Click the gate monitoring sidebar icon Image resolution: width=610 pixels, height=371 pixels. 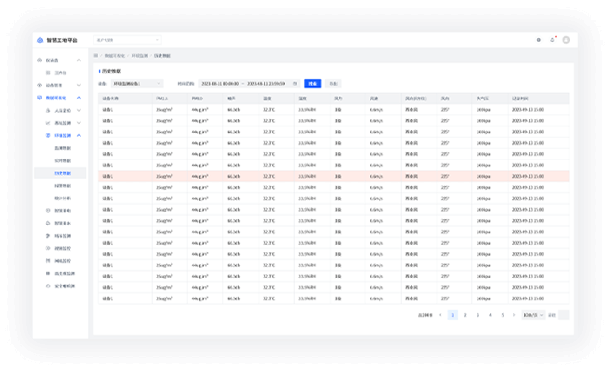click(48, 261)
